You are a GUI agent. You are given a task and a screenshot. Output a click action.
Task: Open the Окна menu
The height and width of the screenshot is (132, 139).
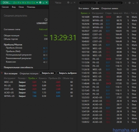(x=21, y=7)
